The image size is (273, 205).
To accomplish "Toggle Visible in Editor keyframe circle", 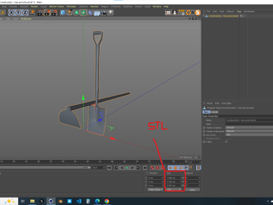I will tap(204, 128).
